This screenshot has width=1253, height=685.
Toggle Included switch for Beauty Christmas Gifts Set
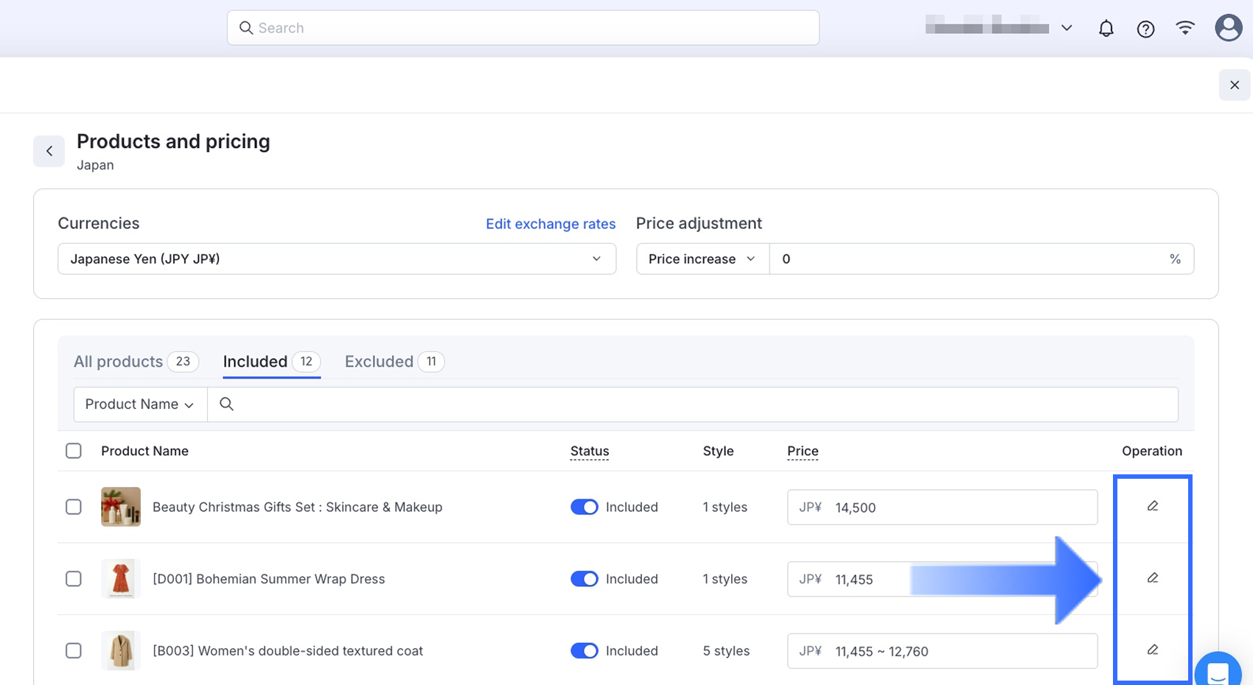pyautogui.click(x=584, y=507)
